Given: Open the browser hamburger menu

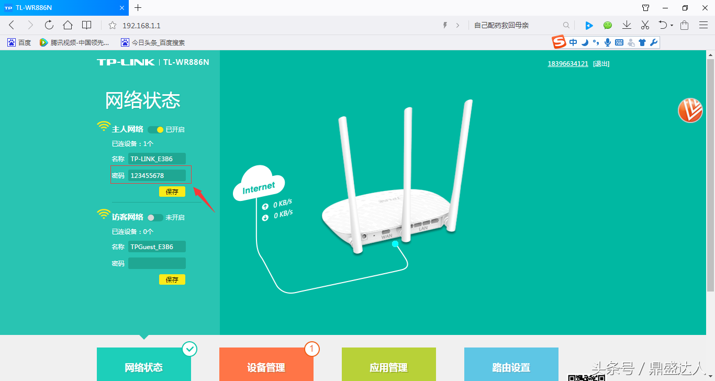Looking at the screenshot, I should click(703, 25).
